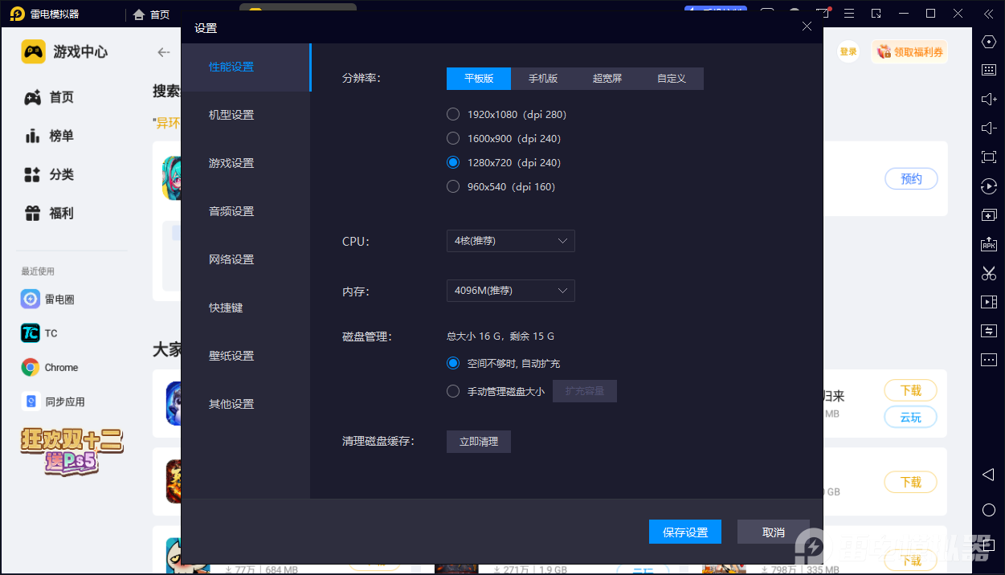The image size is (1005, 575).
Task: Open 分类 in game center sidebar
Action: coord(49,174)
